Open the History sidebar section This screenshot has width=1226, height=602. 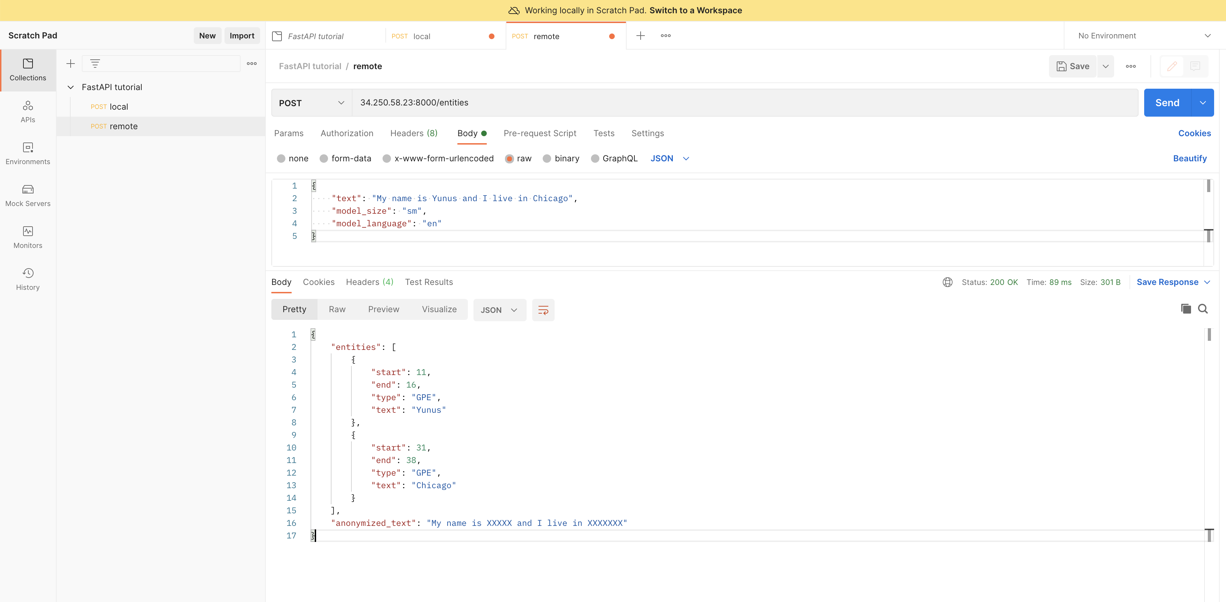pos(28,279)
